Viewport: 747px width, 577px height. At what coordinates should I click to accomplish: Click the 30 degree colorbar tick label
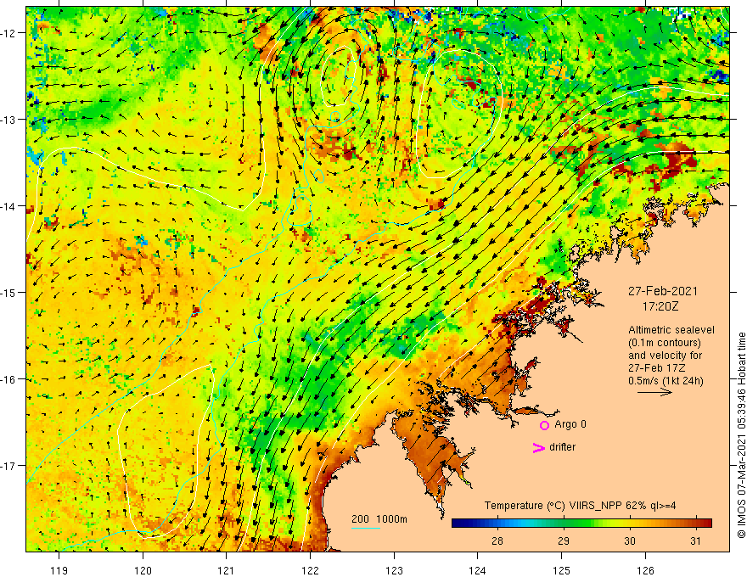pyautogui.click(x=630, y=541)
